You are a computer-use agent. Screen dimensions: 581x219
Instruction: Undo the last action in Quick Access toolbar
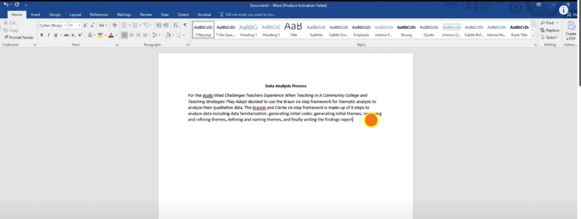[x=6, y=5]
